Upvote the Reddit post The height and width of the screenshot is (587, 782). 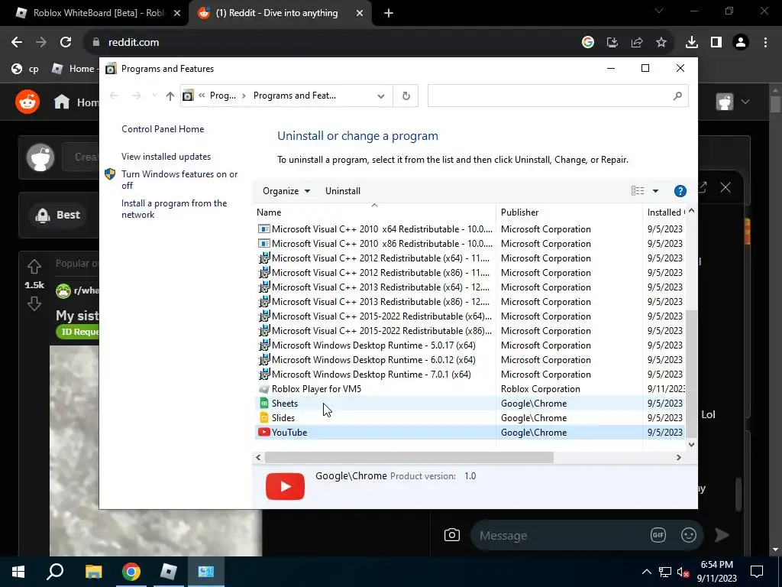tap(34, 267)
